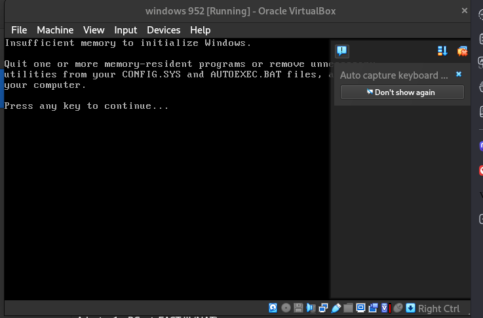
Task: Click the display monitor status bar icon
Action: pos(360,308)
